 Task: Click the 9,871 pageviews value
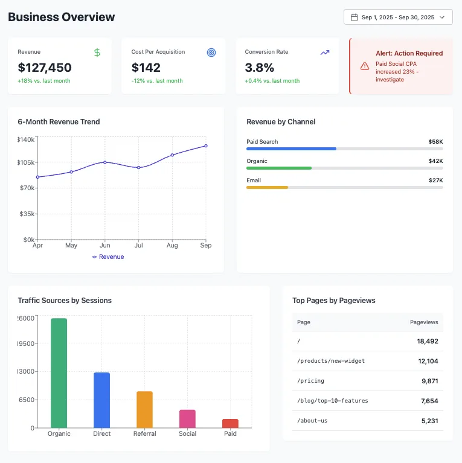(x=430, y=381)
